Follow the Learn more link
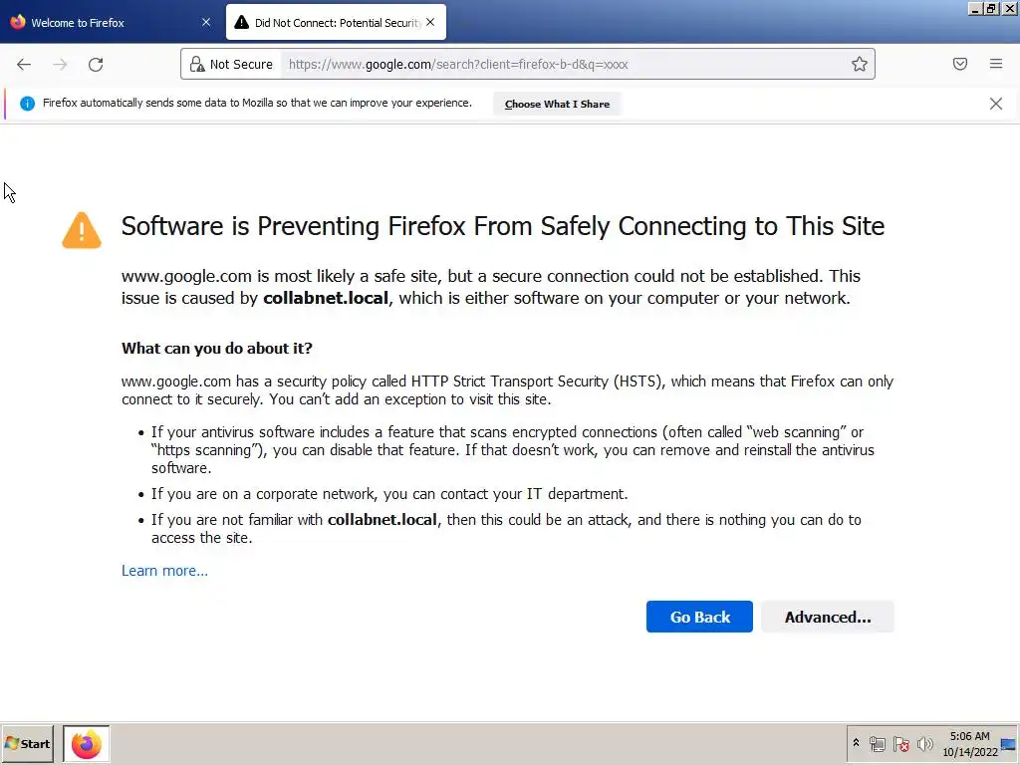Screen dimensions: 1020x765 (x=164, y=571)
